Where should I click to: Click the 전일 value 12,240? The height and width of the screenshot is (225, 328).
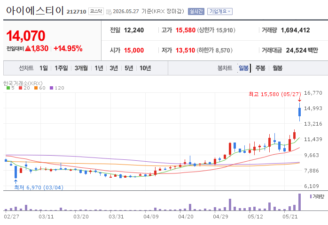(134, 30)
